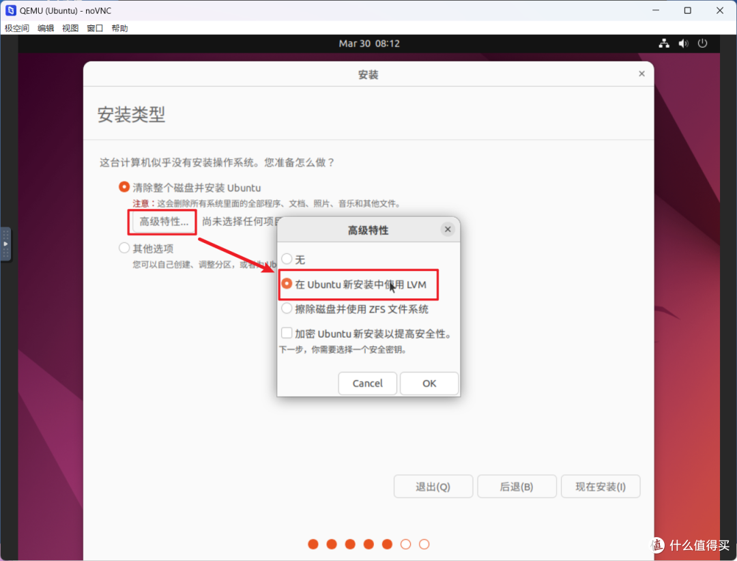The width and height of the screenshot is (737, 561).
Task: Close the 高级特性 dialog with the X
Action: click(x=448, y=229)
